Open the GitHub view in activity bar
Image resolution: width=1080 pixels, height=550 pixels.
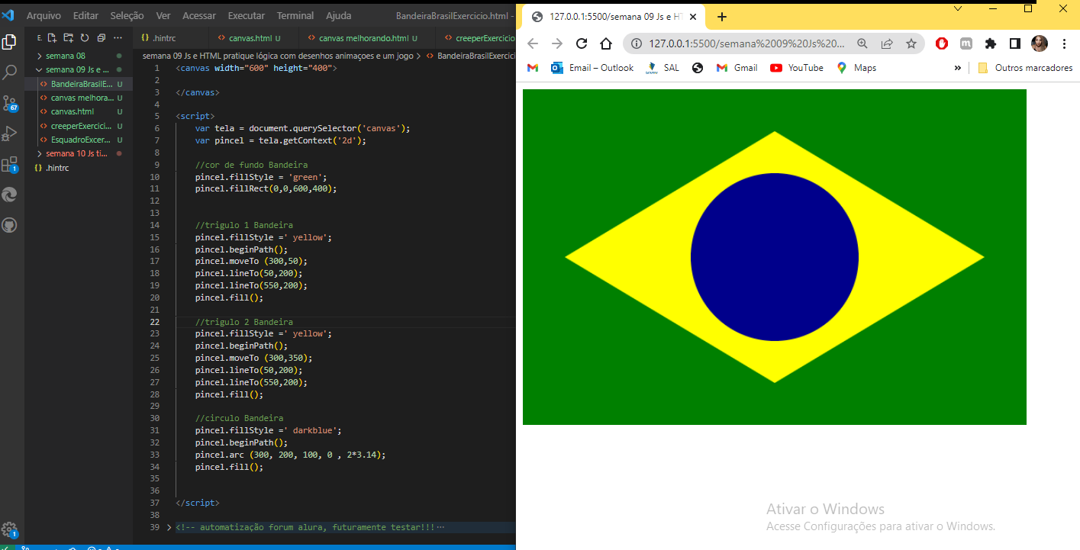click(10, 226)
